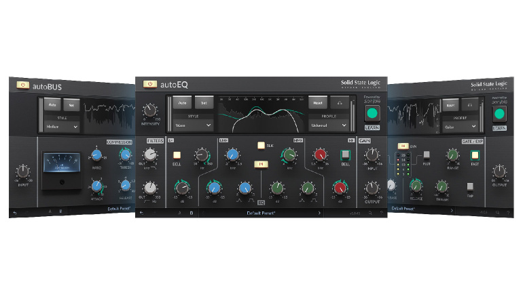This screenshot has width=523, height=288.
Task: Click the headphones audition icon in autoEQ
Action: pyautogui.click(x=340, y=104)
